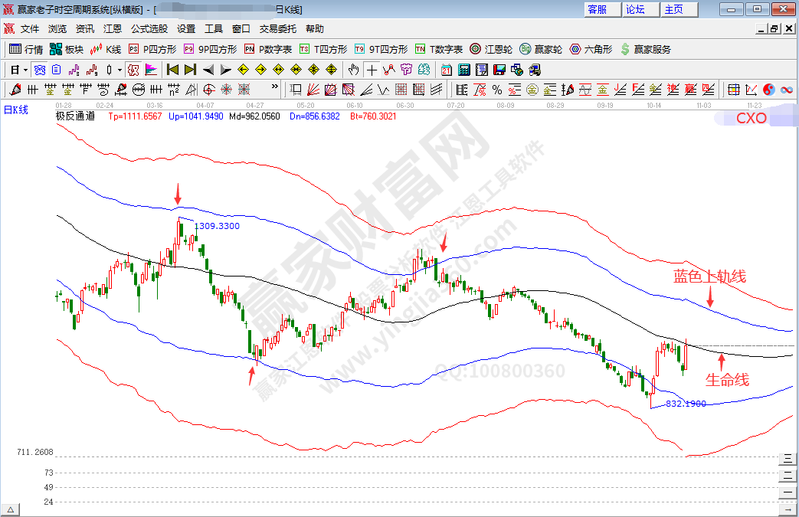The image size is (799, 517).
Task: Open the candlestick style dropdown arrow
Action: pyautogui.click(x=120, y=70)
